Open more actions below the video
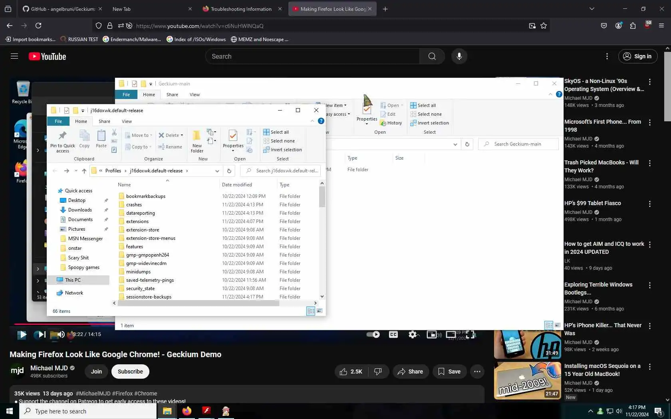The width and height of the screenshot is (671, 419). 477,372
